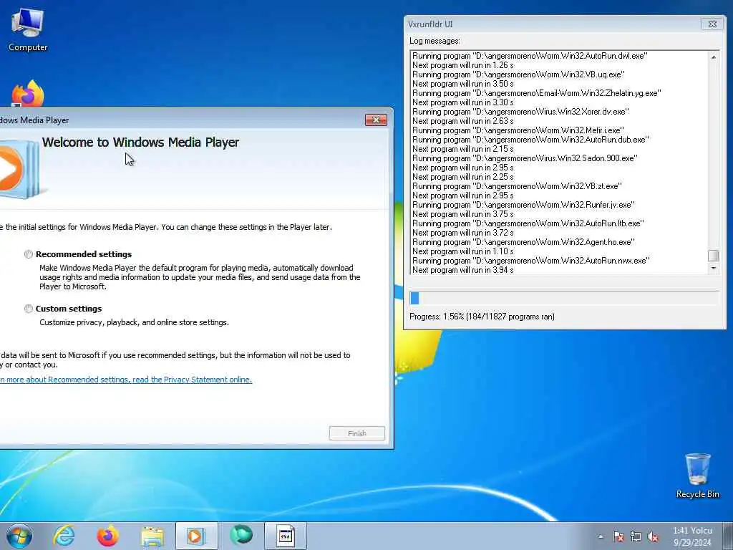
Task: Select log line 'Worm.Win32.Agent.ho.exe'
Action: pos(523,242)
